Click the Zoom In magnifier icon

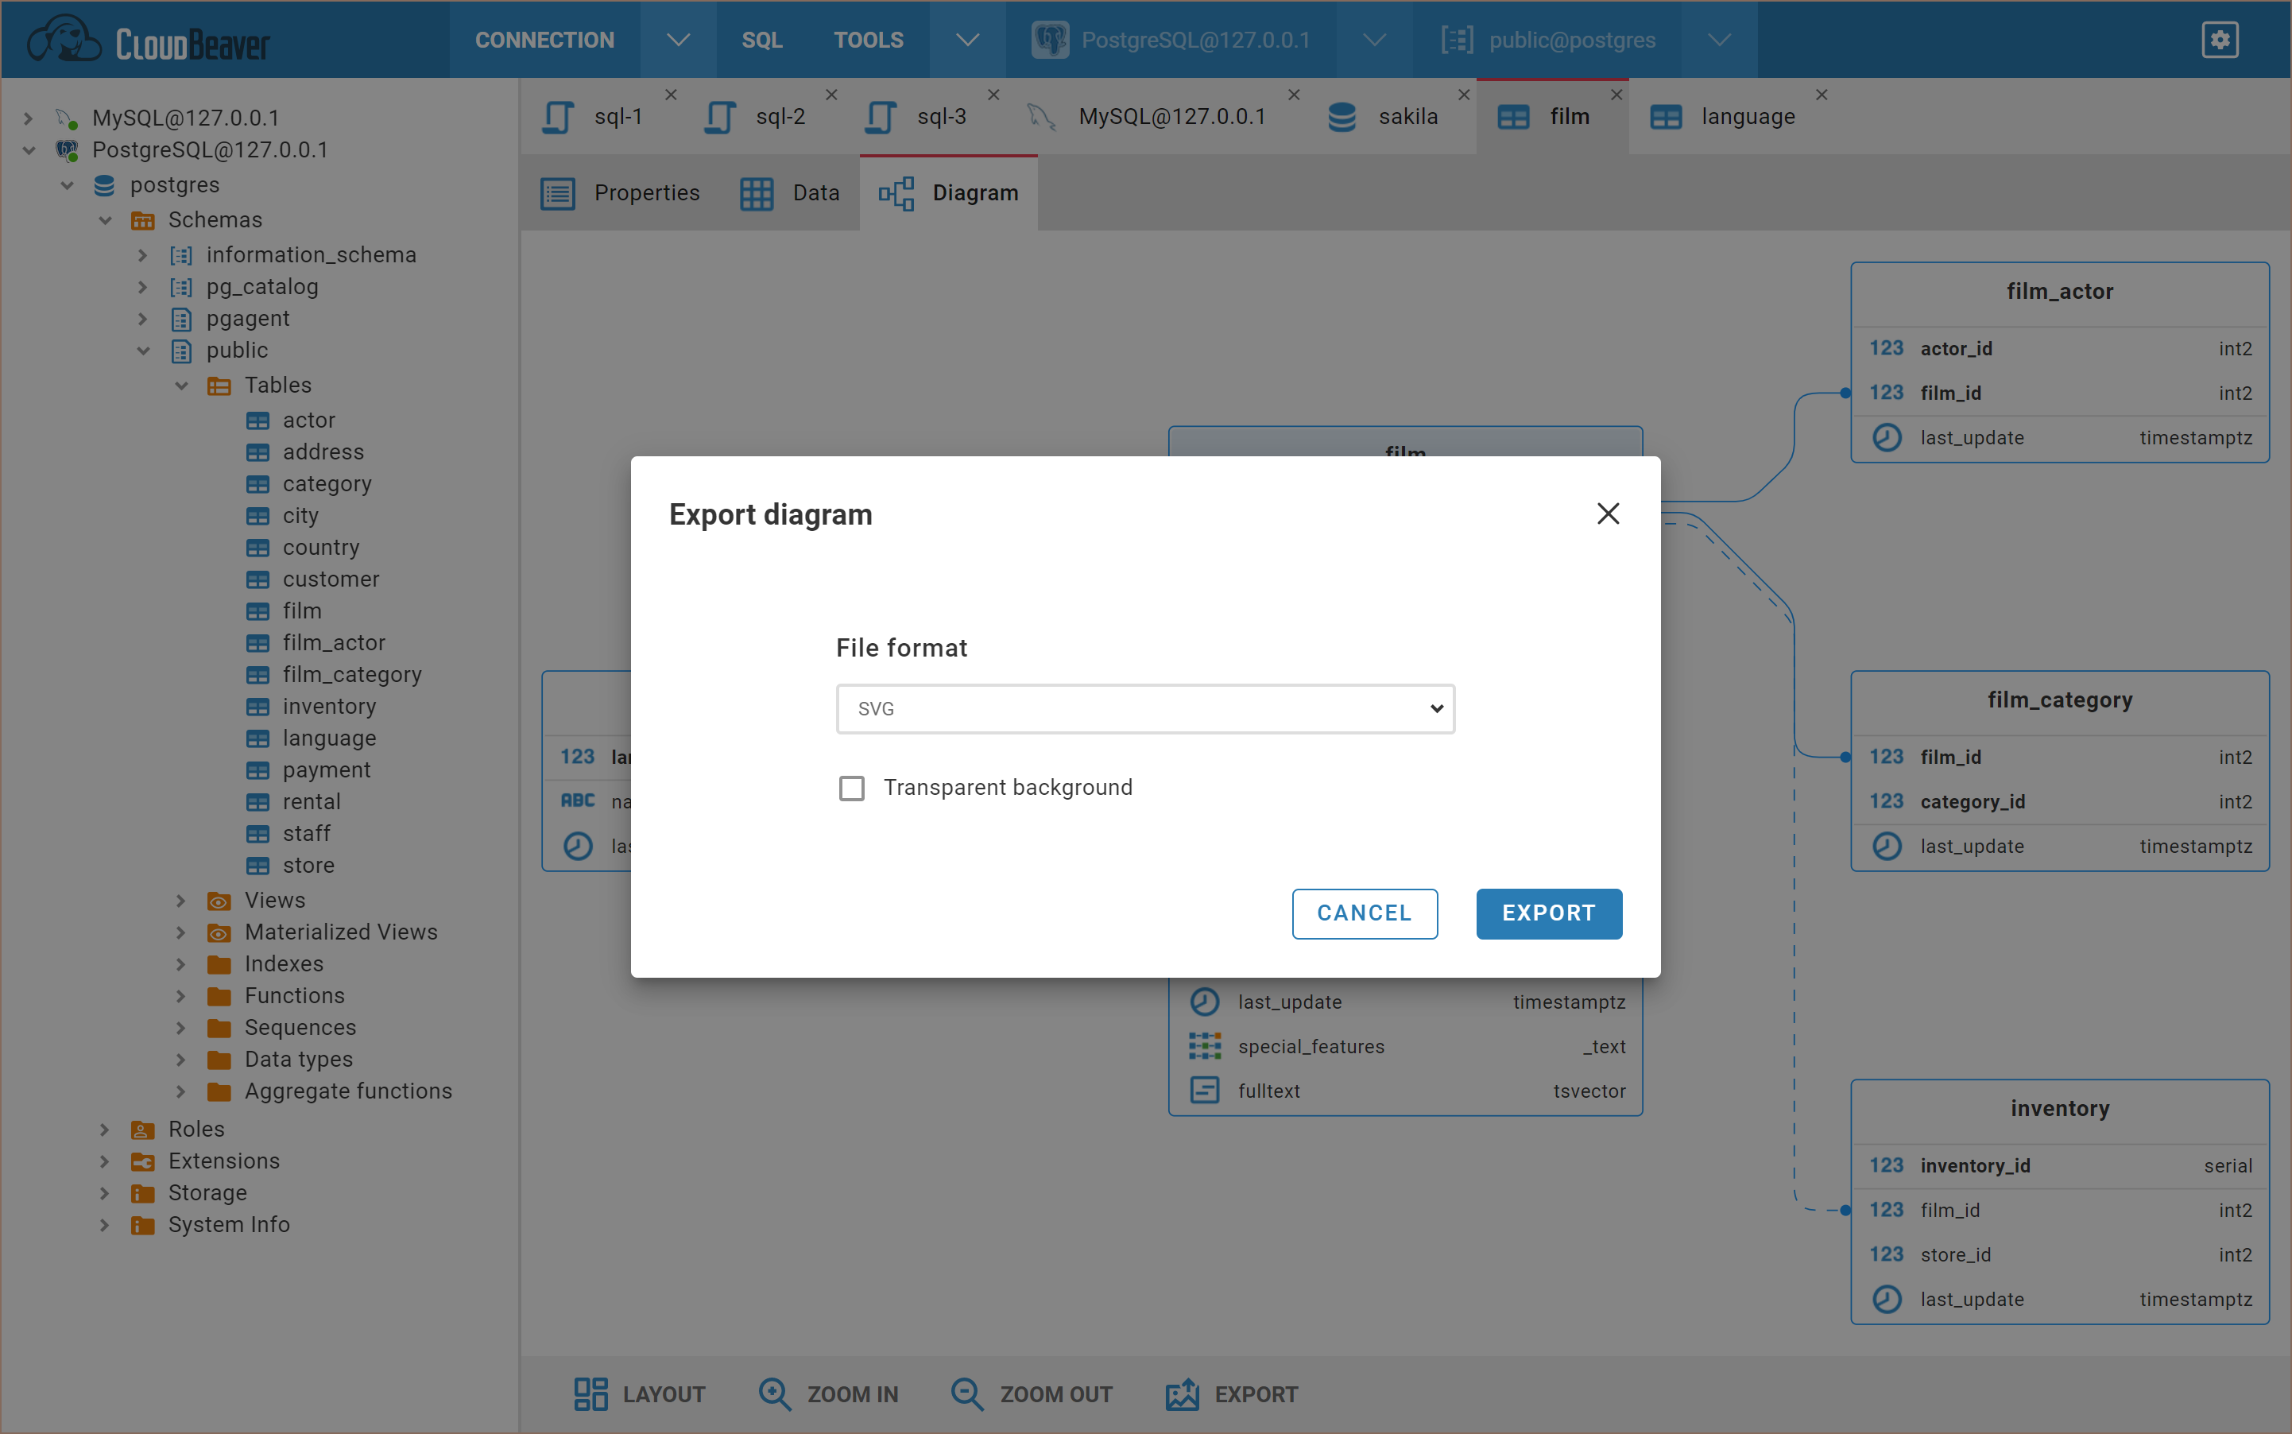tap(774, 1393)
